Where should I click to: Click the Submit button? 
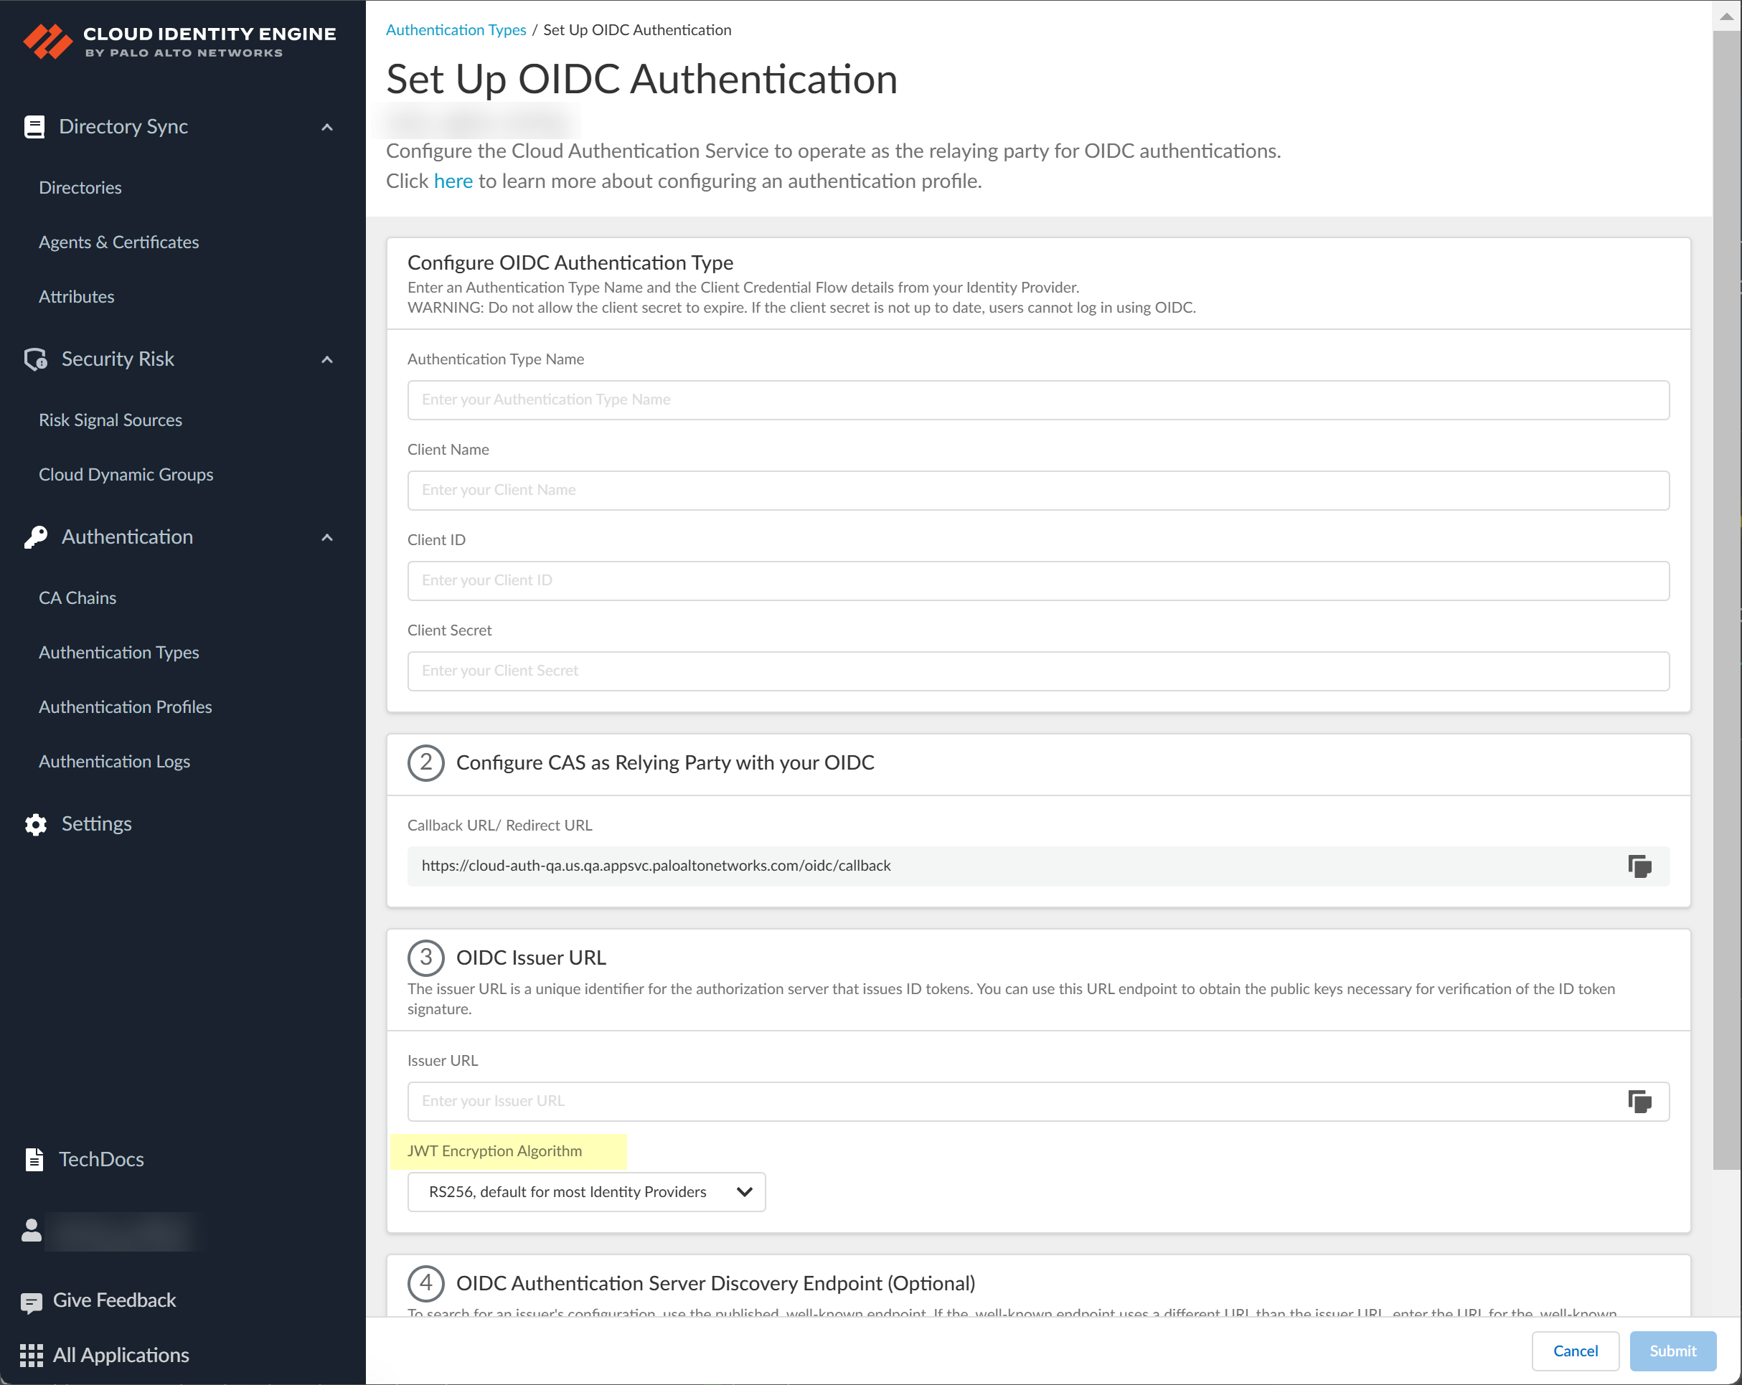click(1672, 1351)
